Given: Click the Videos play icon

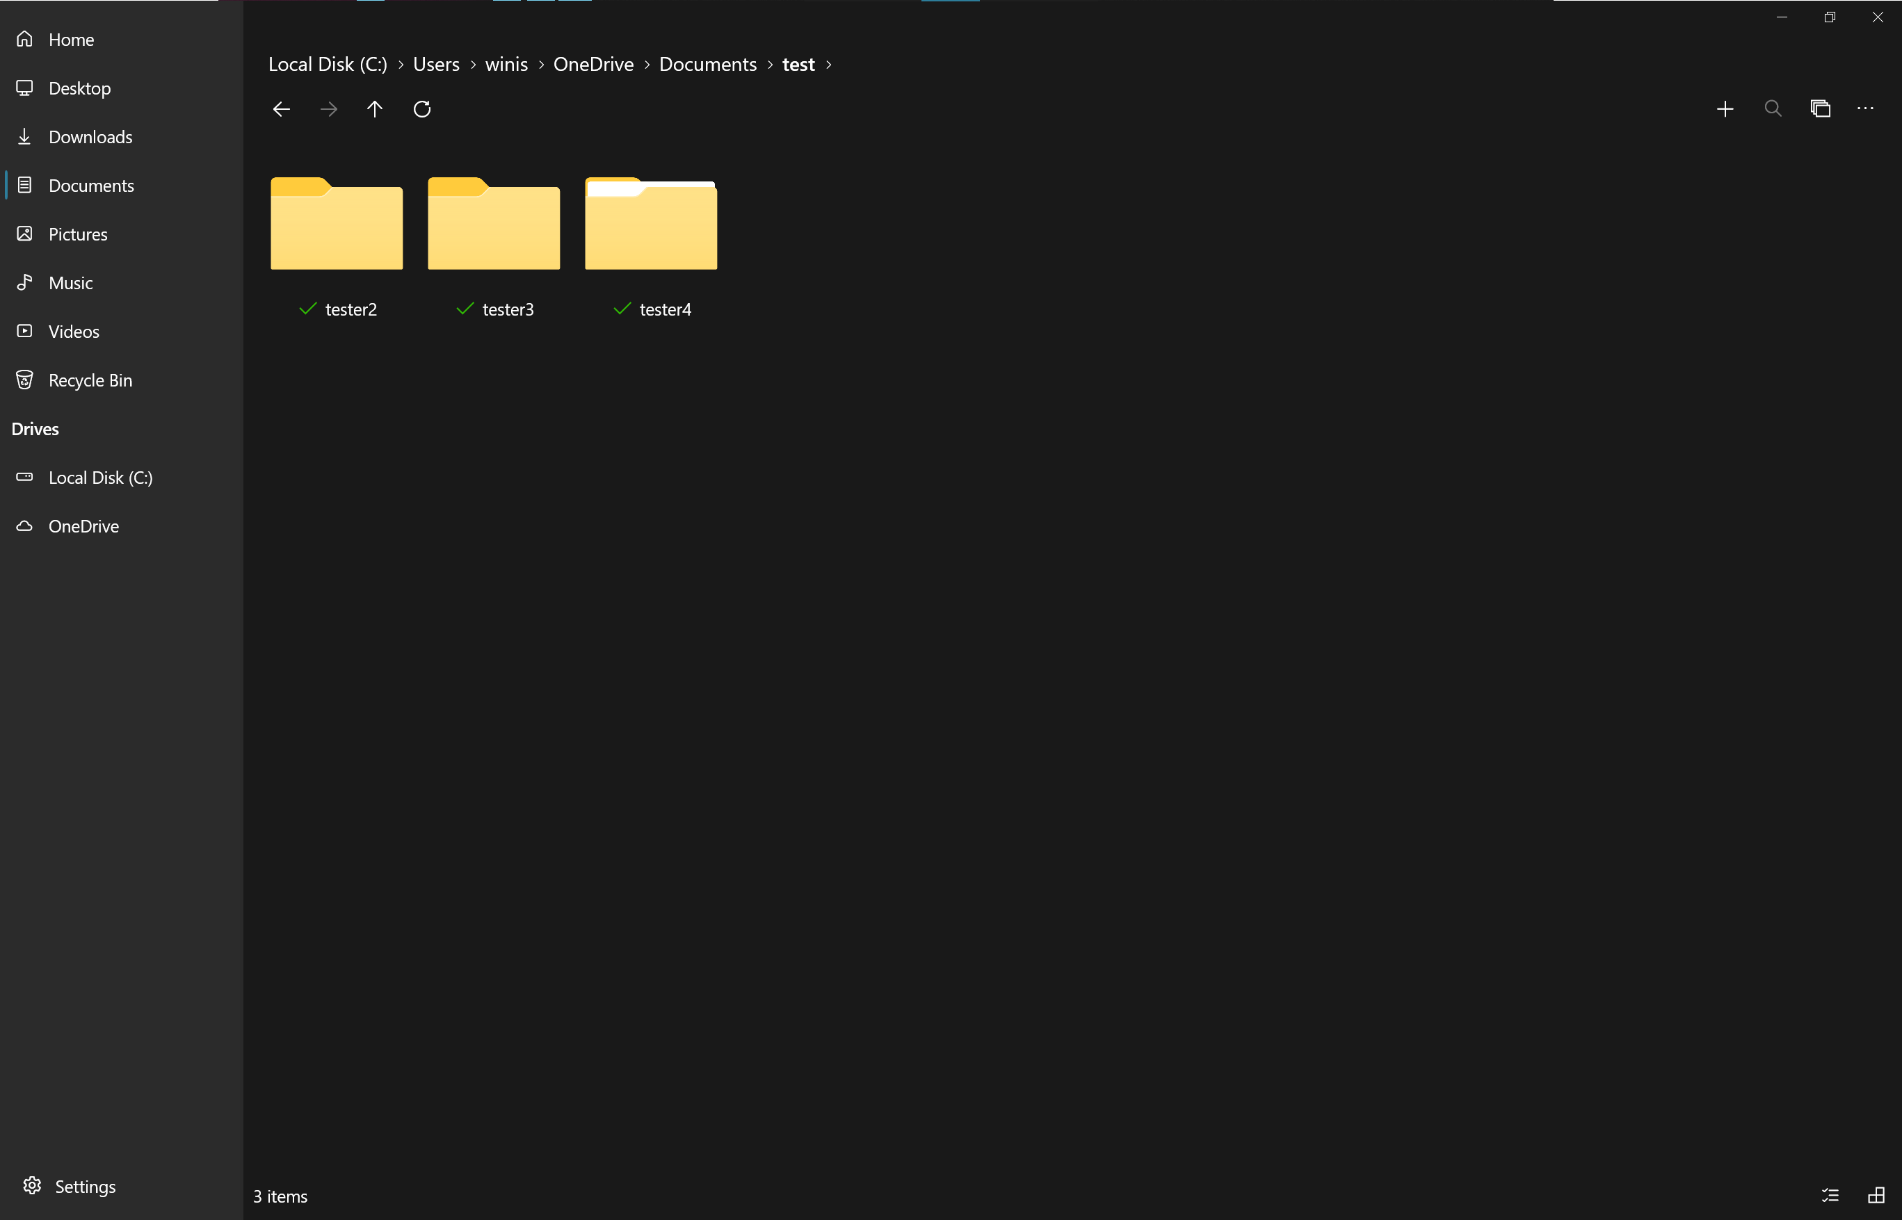Looking at the screenshot, I should coord(24,331).
